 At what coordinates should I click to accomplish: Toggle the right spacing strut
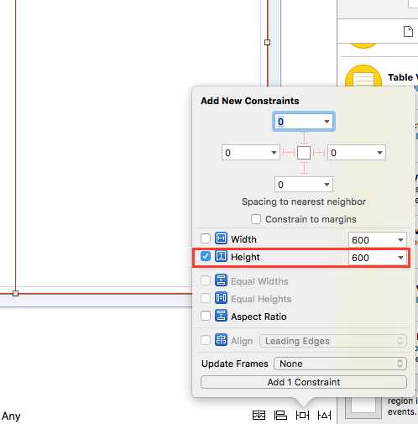(x=319, y=153)
